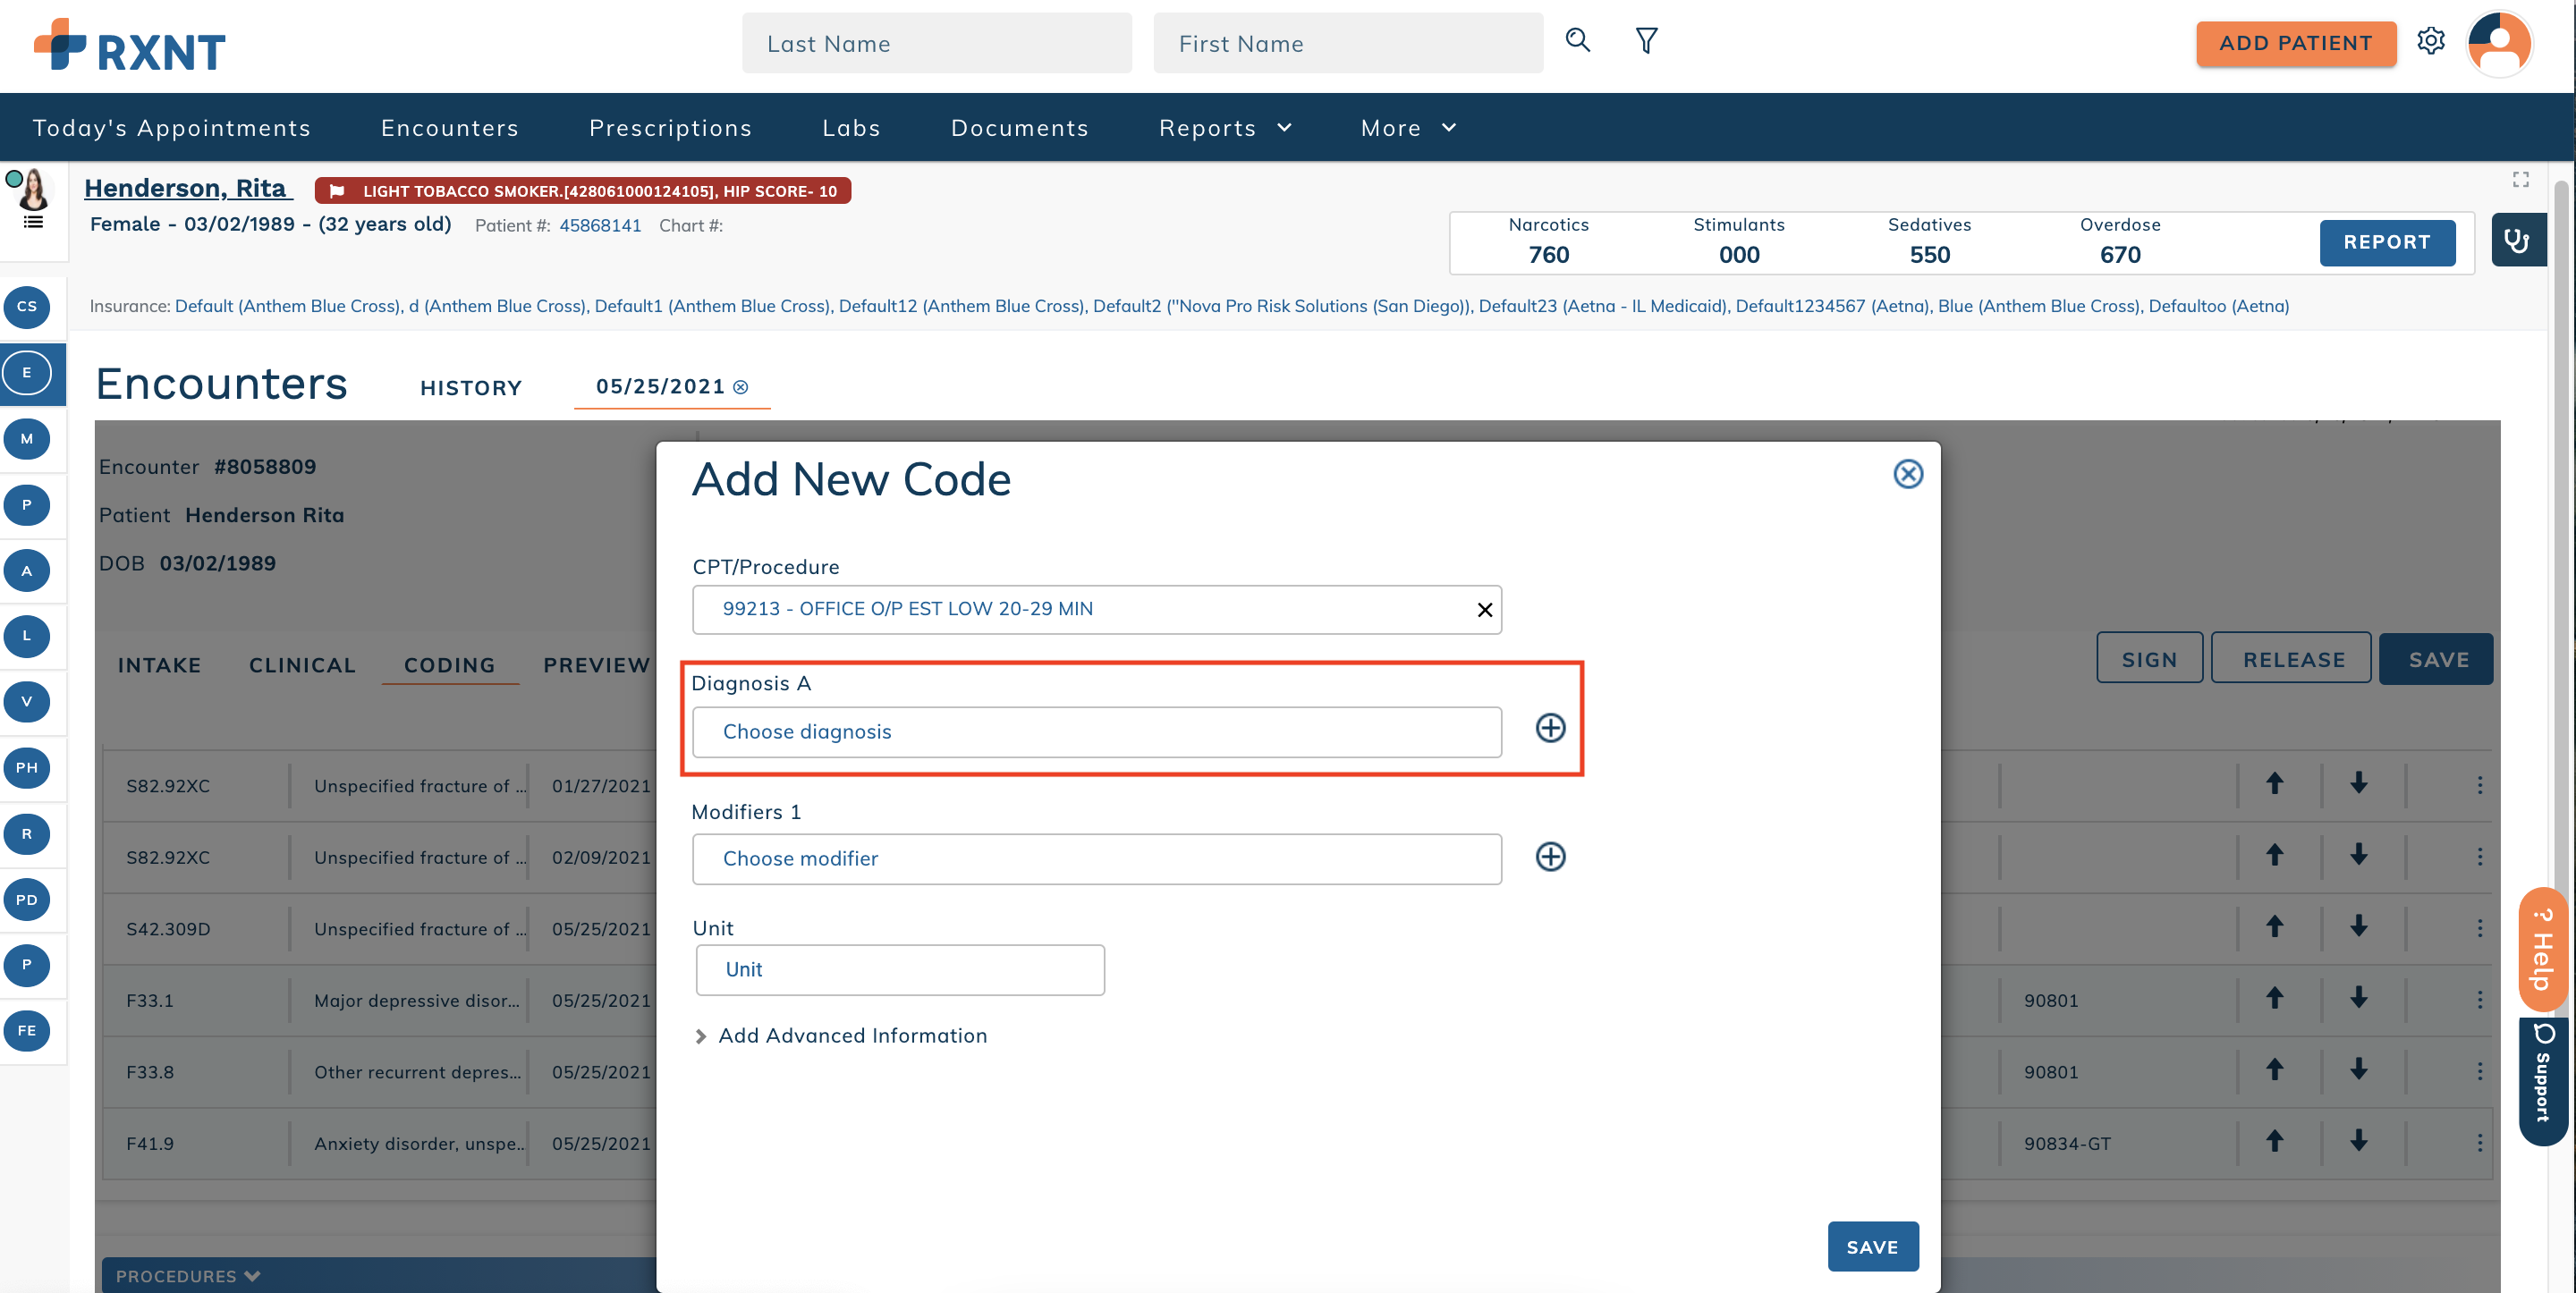Viewport: 2576px width, 1293px height.
Task: Add another modifier with plus icon
Action: coord(1550,857)
